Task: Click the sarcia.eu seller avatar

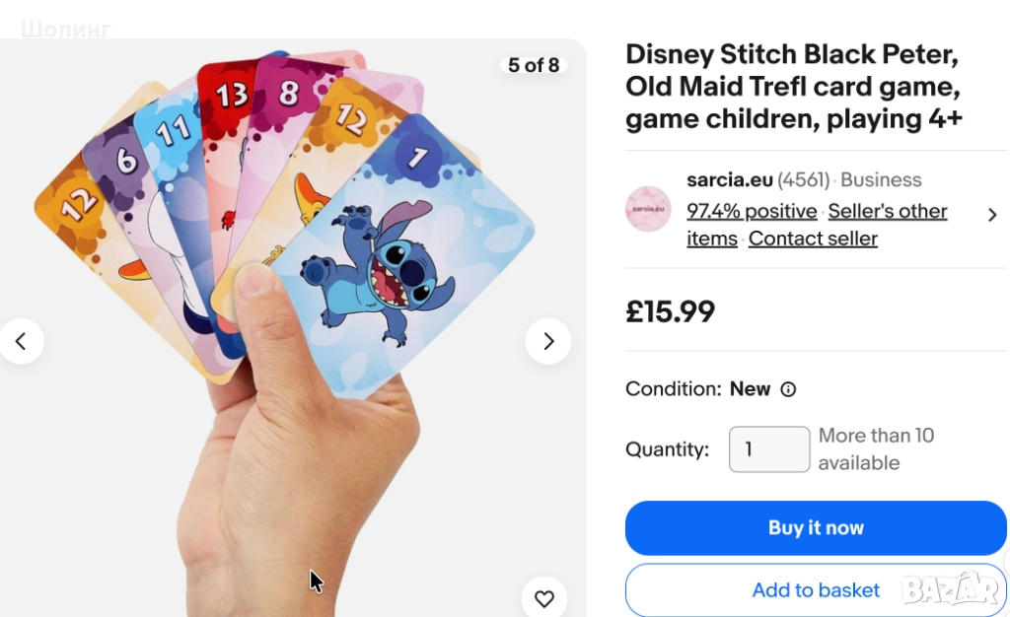Action: (x=648, y=209)
